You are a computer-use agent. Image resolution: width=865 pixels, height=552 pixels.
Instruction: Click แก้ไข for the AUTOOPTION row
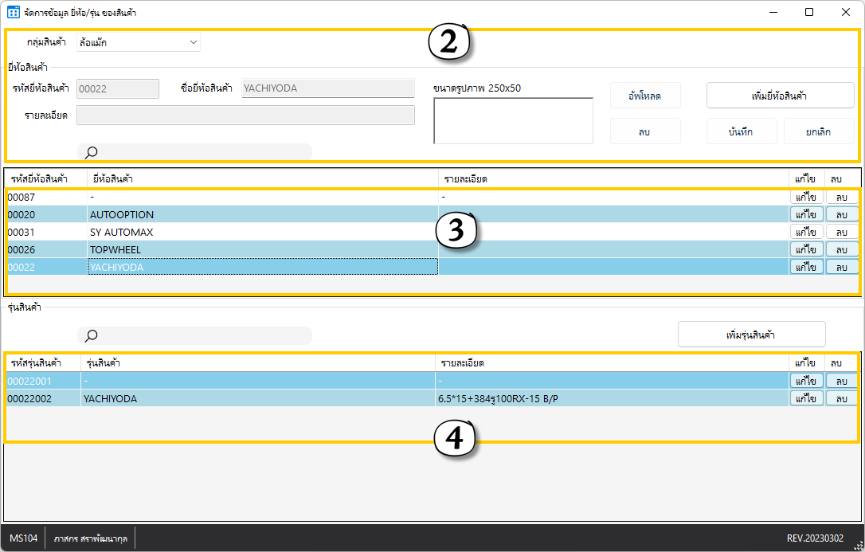[806, 215]
